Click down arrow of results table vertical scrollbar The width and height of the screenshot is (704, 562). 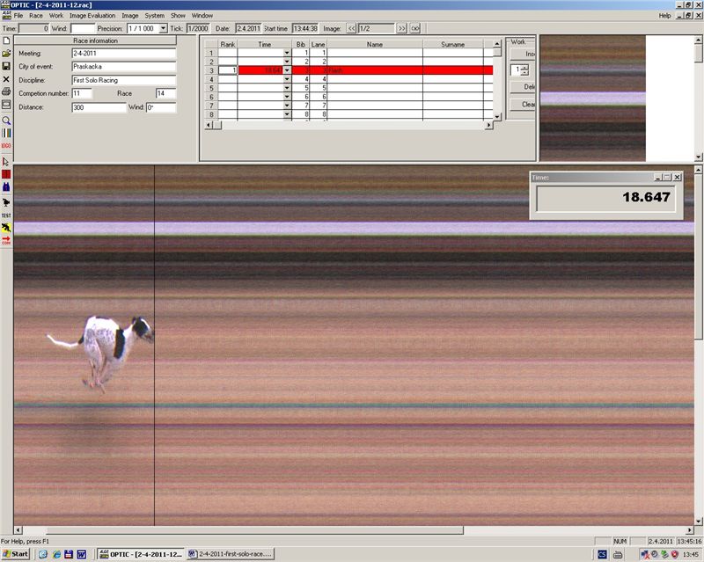point(497,117)
